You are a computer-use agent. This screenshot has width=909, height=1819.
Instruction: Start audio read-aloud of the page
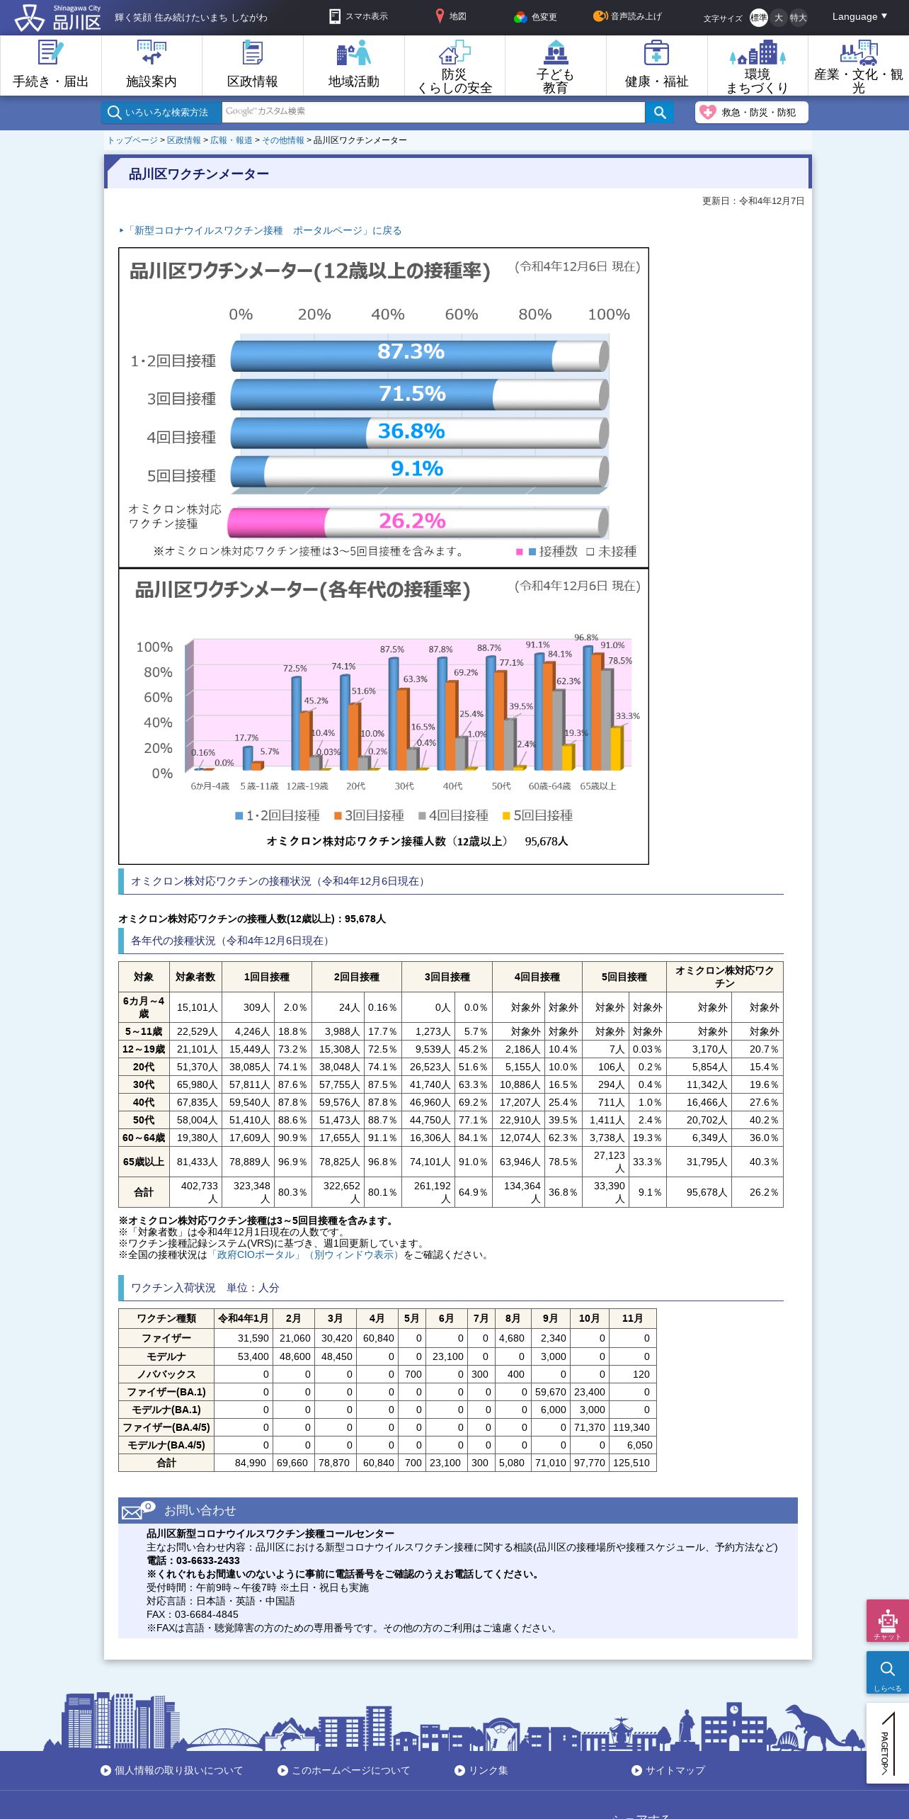pyautogui.click(x=627, y=16)
